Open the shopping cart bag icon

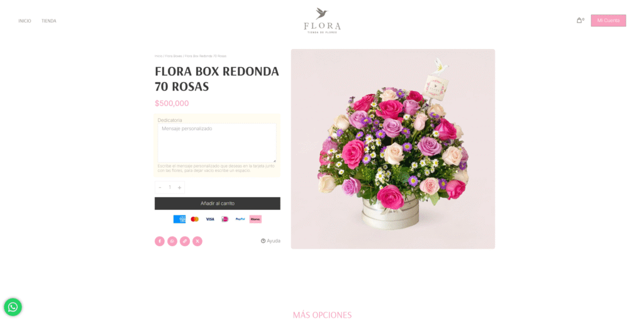(580, 20)
